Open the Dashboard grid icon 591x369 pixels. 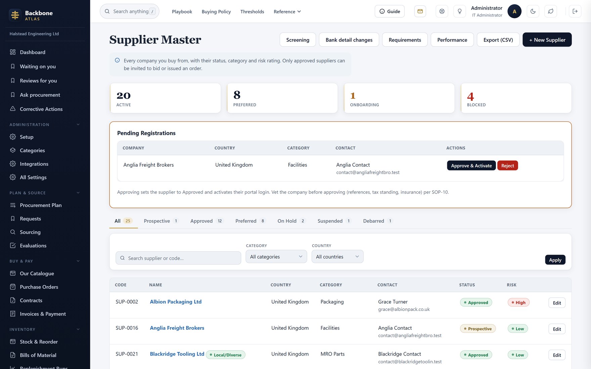tap(13, 52)
